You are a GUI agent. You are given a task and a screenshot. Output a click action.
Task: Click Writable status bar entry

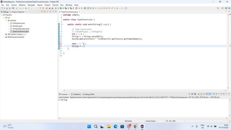click(128, 121)
